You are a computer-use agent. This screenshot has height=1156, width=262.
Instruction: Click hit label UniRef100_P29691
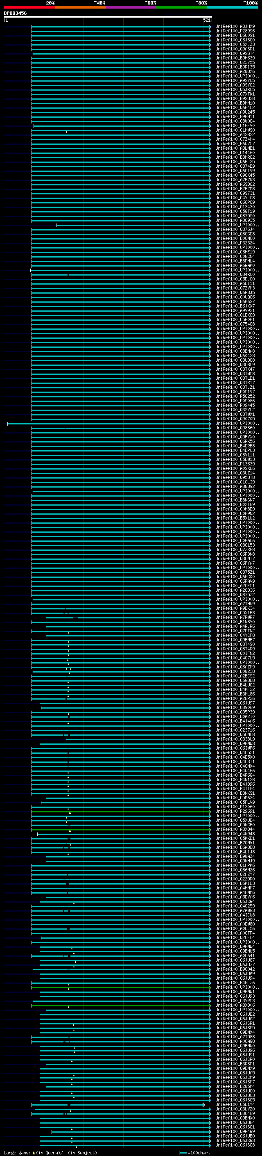pyautogui.click(x=235, y=812)
